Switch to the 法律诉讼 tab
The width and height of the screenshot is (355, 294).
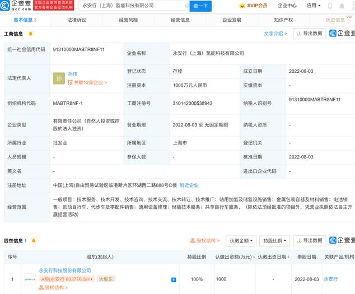coord(77,20)
